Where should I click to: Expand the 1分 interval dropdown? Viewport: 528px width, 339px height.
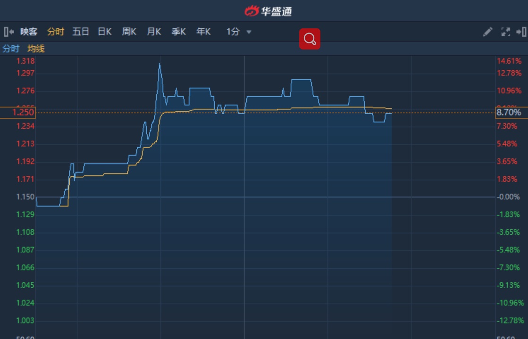pos(233,32)
